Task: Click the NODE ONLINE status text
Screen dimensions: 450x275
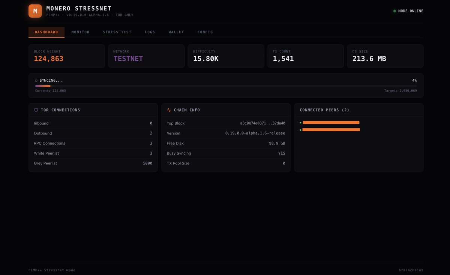Action: [411, 11]
